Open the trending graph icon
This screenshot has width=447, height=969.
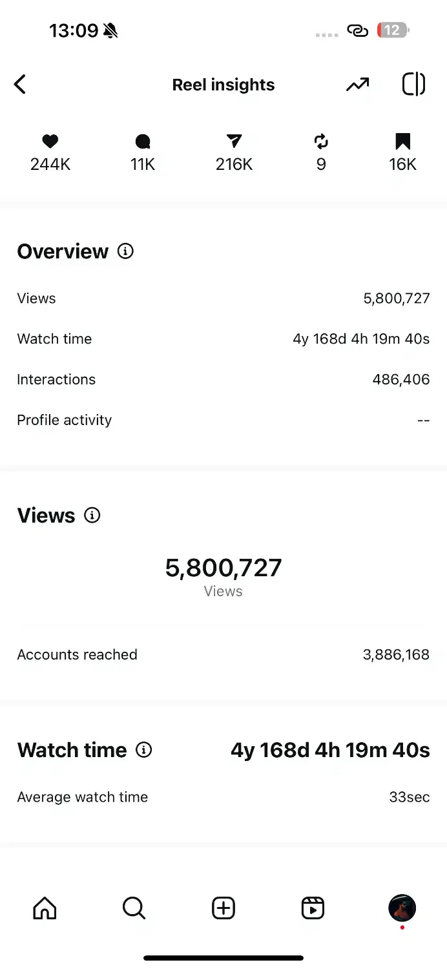357,85
